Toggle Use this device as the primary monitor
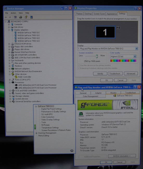 79,65
